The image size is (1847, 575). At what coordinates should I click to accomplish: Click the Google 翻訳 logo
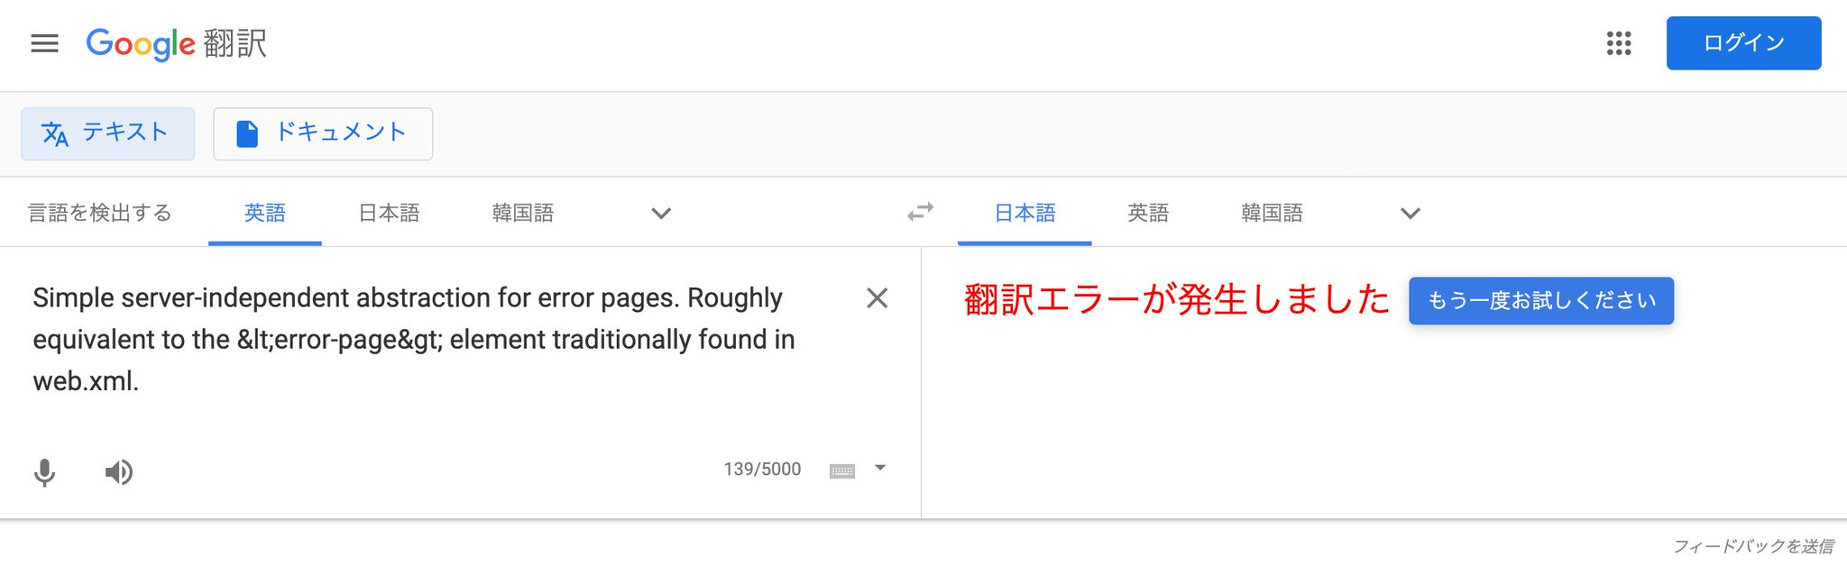177,43
